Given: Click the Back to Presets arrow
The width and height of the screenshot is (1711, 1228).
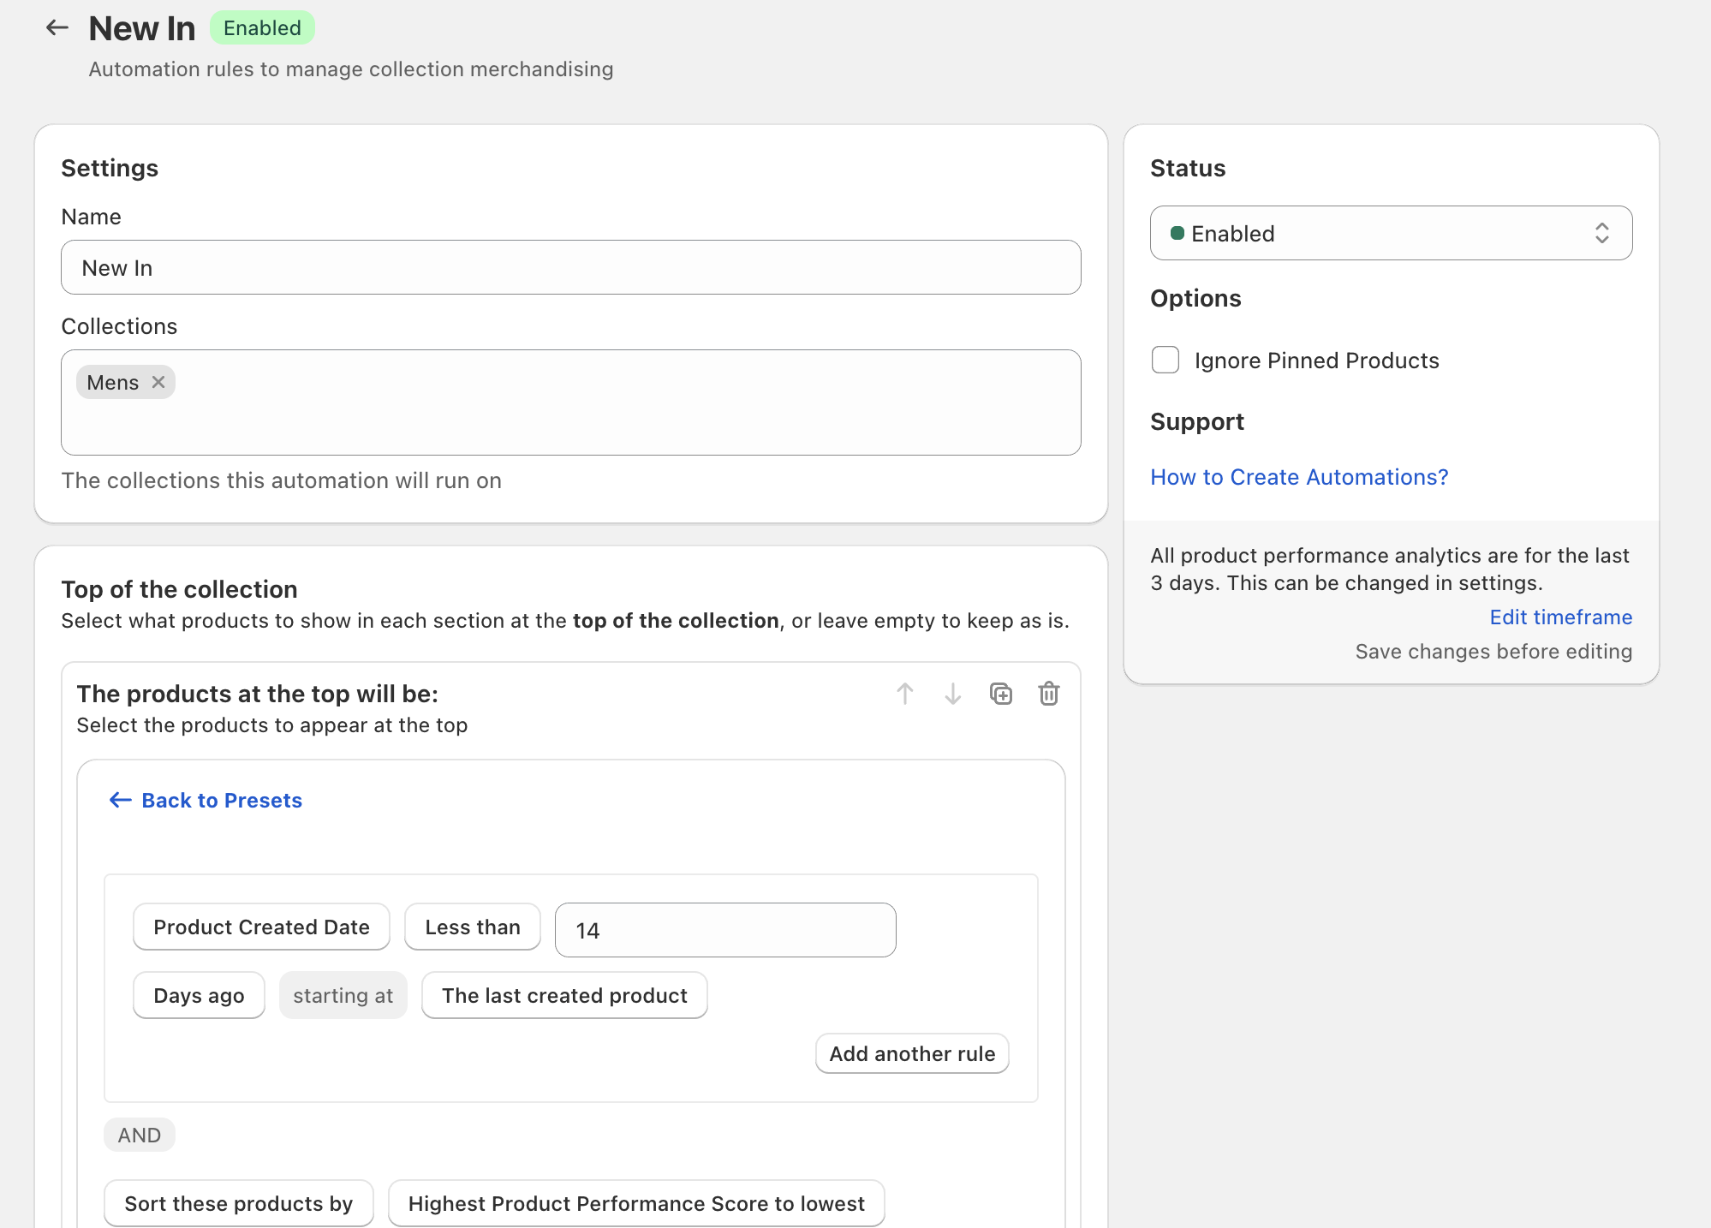Looking at the screenshot, I should (120, 800).
